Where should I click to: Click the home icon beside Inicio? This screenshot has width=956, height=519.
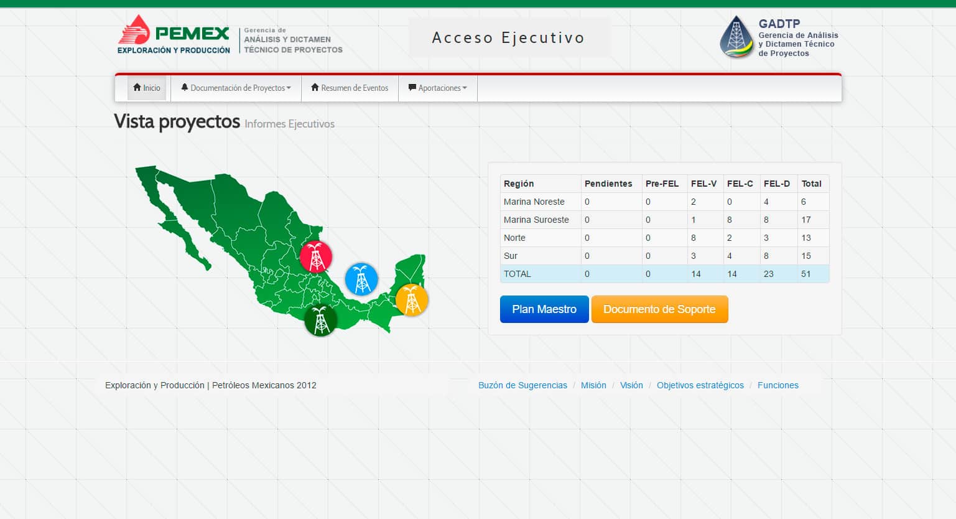click(137, 88)
